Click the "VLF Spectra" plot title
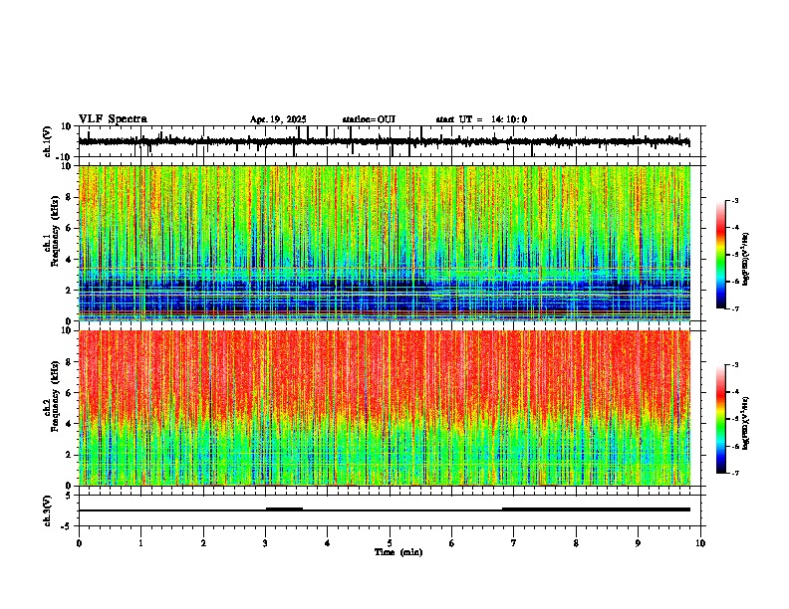This screenshot has height=609, width=789. pyautogui.click(x=113, y=119)
